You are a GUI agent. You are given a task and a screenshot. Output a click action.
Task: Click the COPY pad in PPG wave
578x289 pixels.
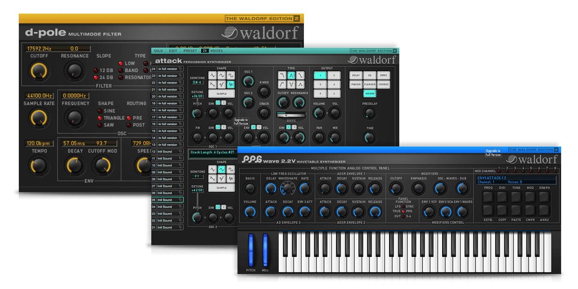(502, 210)
